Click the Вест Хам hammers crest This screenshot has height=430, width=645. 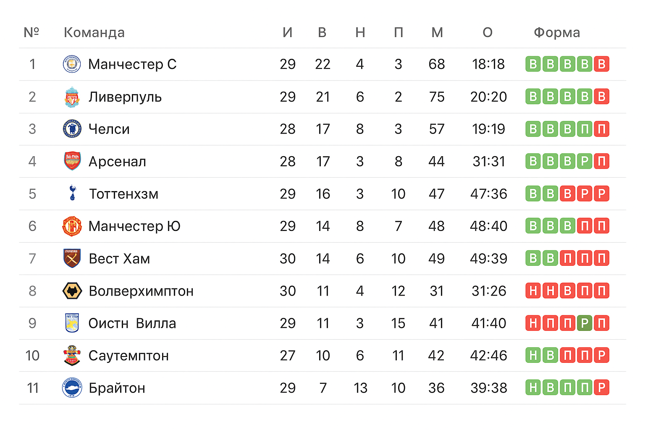click(72, 258)
